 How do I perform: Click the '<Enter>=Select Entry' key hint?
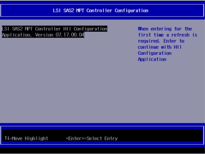click(x=92, y=138)
